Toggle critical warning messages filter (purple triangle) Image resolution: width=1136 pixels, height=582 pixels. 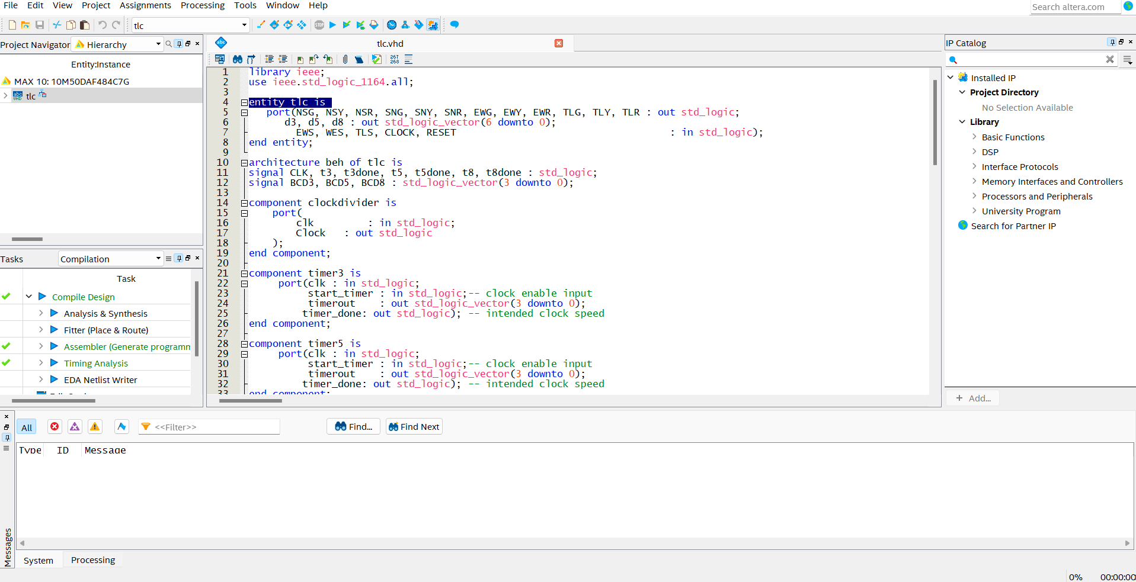point(75,426)
